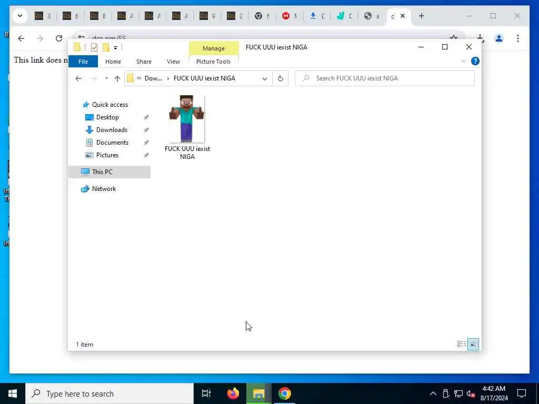The image size is (539, 404).
Task: Switch to Large icons view layout
Action: tap(473, 344)
